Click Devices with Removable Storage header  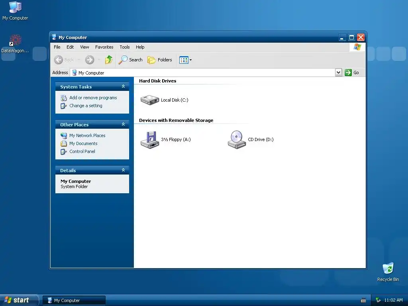click(176, 120)
